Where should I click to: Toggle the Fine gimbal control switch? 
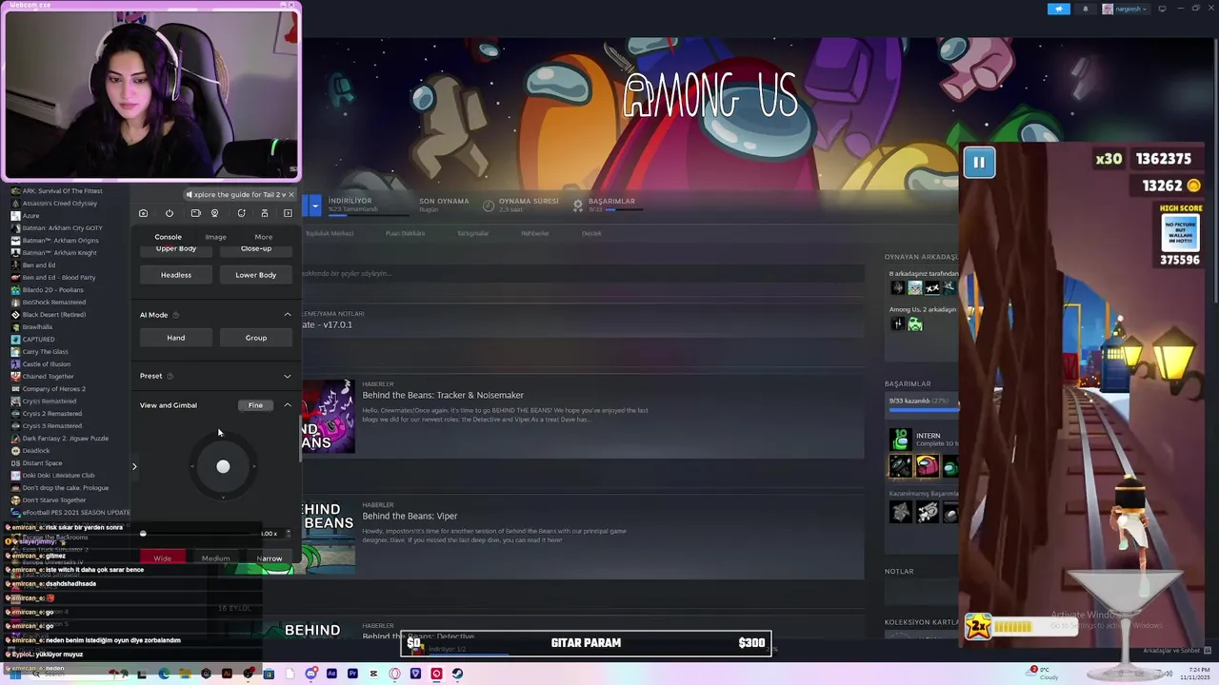pyautogui.click(x=255, y=405)
